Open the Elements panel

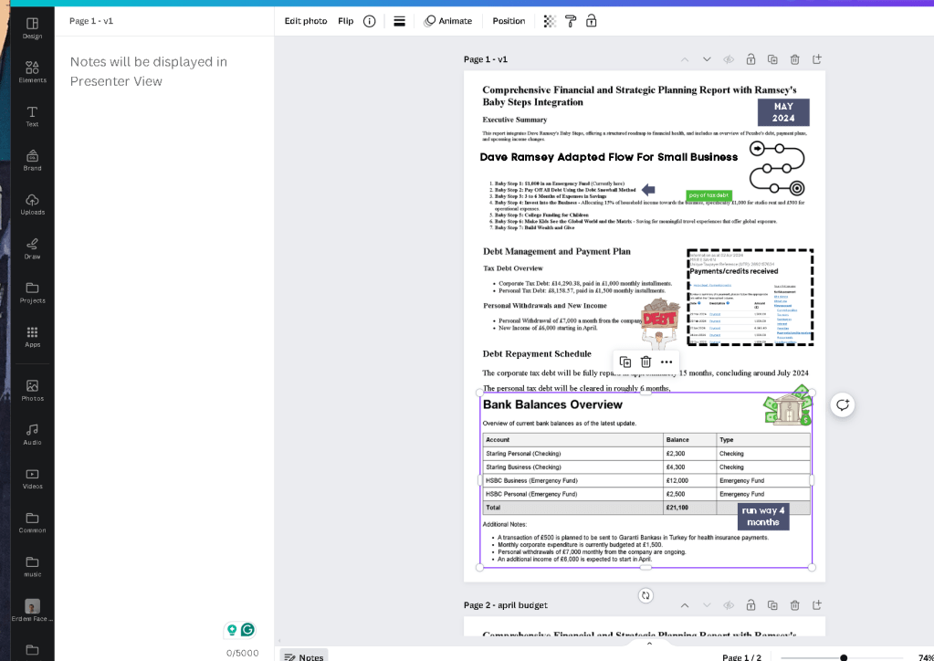click(32, 72)
